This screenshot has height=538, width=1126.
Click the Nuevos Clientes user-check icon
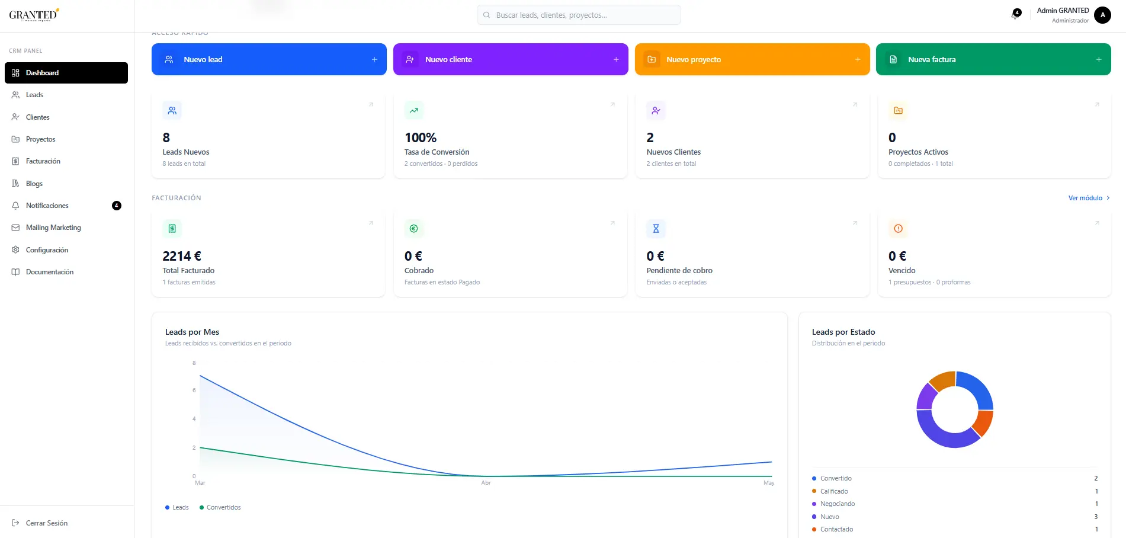pyautogui.click(x=656, y=110)
